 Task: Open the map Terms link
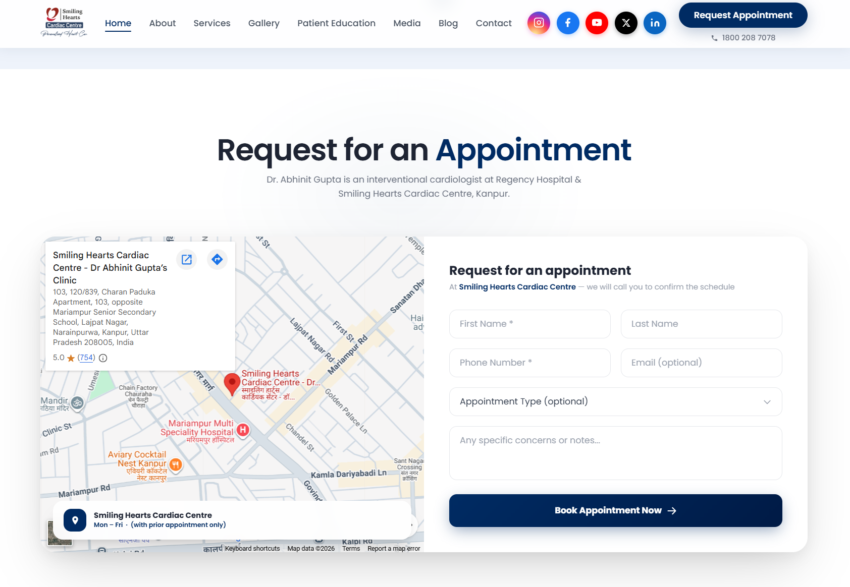pos(351,549)
